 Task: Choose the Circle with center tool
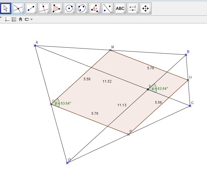click(69, 8)
